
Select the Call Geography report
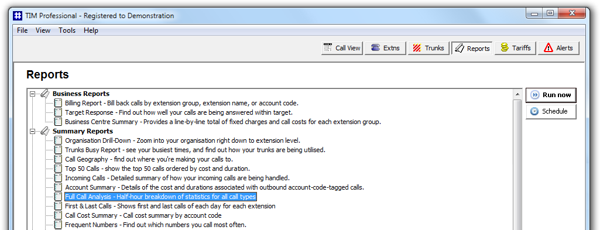click(x=149, y=159)
